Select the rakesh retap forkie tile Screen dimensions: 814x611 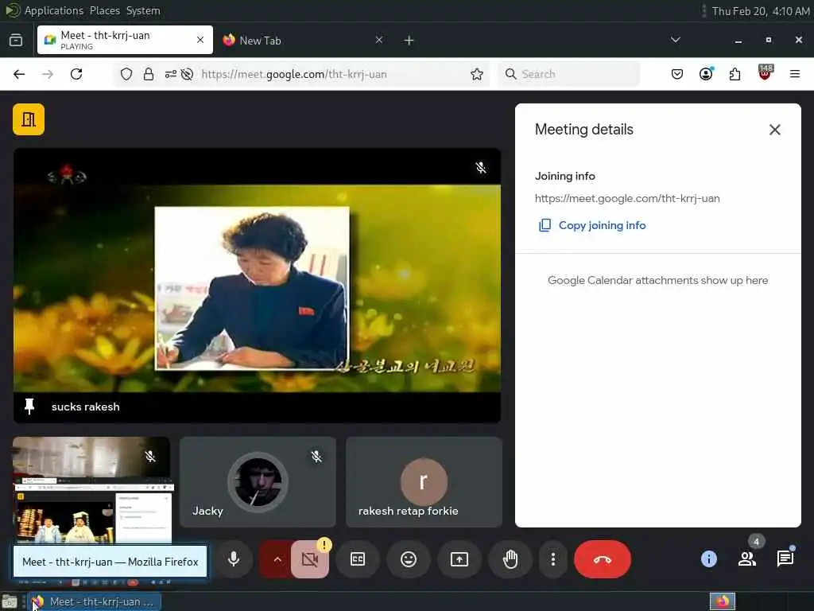tap(424, 481)
